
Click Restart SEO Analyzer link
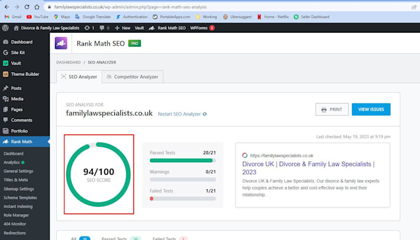182,114
